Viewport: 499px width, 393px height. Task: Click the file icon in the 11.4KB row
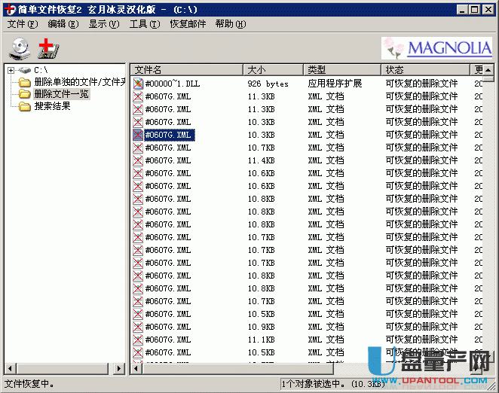point(138,160)
